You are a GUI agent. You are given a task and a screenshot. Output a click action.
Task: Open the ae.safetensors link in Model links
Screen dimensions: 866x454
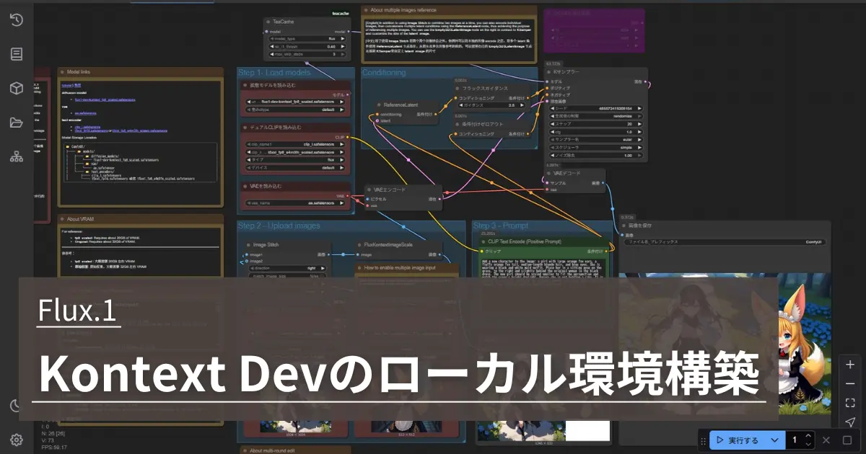pos(86,113)
